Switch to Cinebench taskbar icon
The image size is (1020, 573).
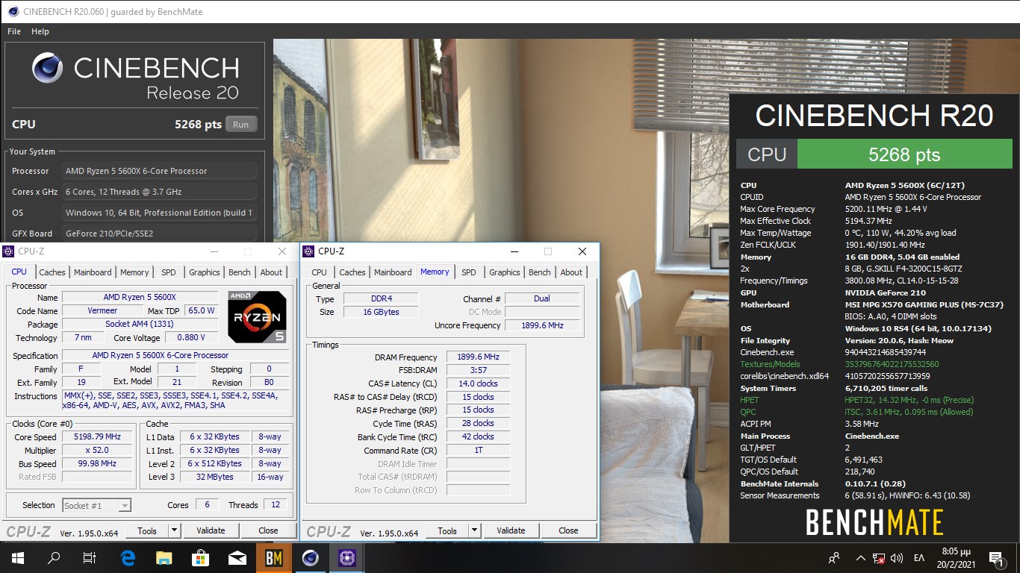[x=311, y=558]
